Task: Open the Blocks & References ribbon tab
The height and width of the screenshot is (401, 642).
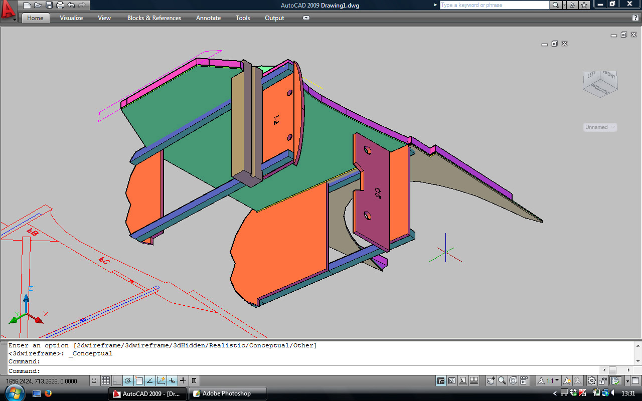Action: point(154,18)
